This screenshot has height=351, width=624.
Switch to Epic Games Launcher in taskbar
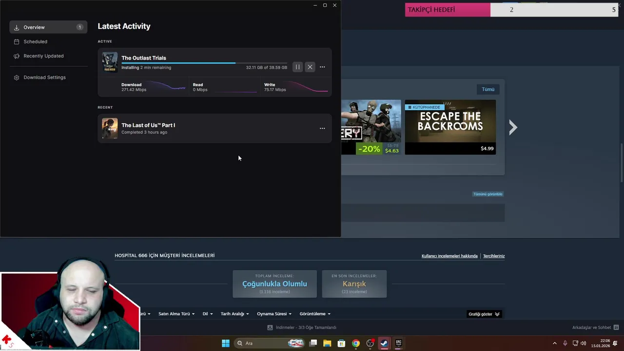click(398, 343)
